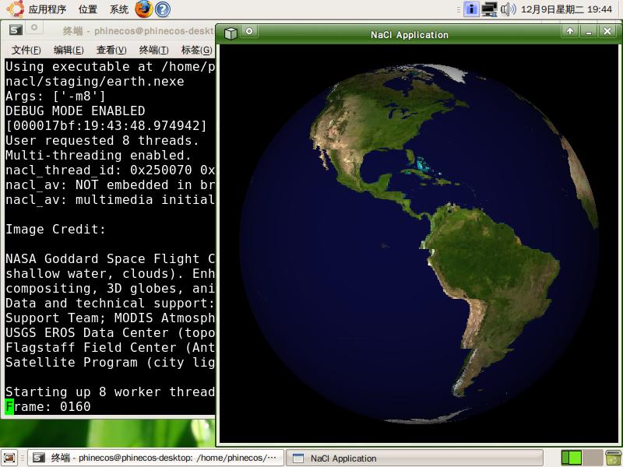
Task: Open the 位置 Places menu
Action: click(x=88, y=9)
